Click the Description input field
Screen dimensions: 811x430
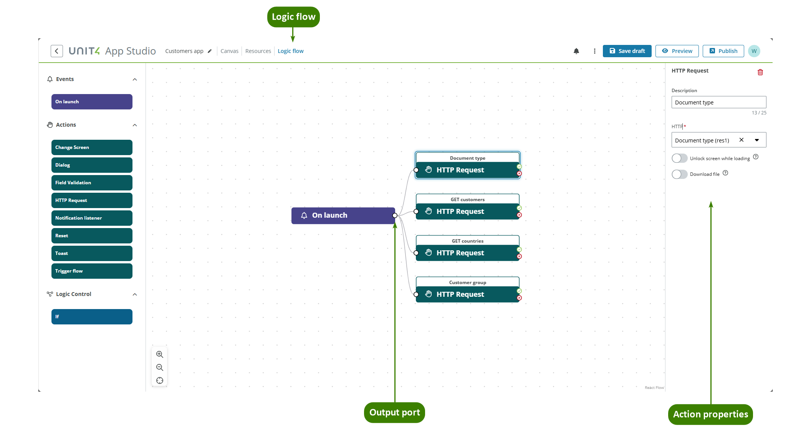pyautogui.click(x=718, y=102)
